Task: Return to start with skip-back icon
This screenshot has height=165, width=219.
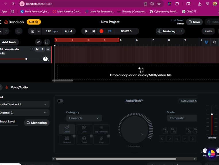Action: [x=93, y=31]
